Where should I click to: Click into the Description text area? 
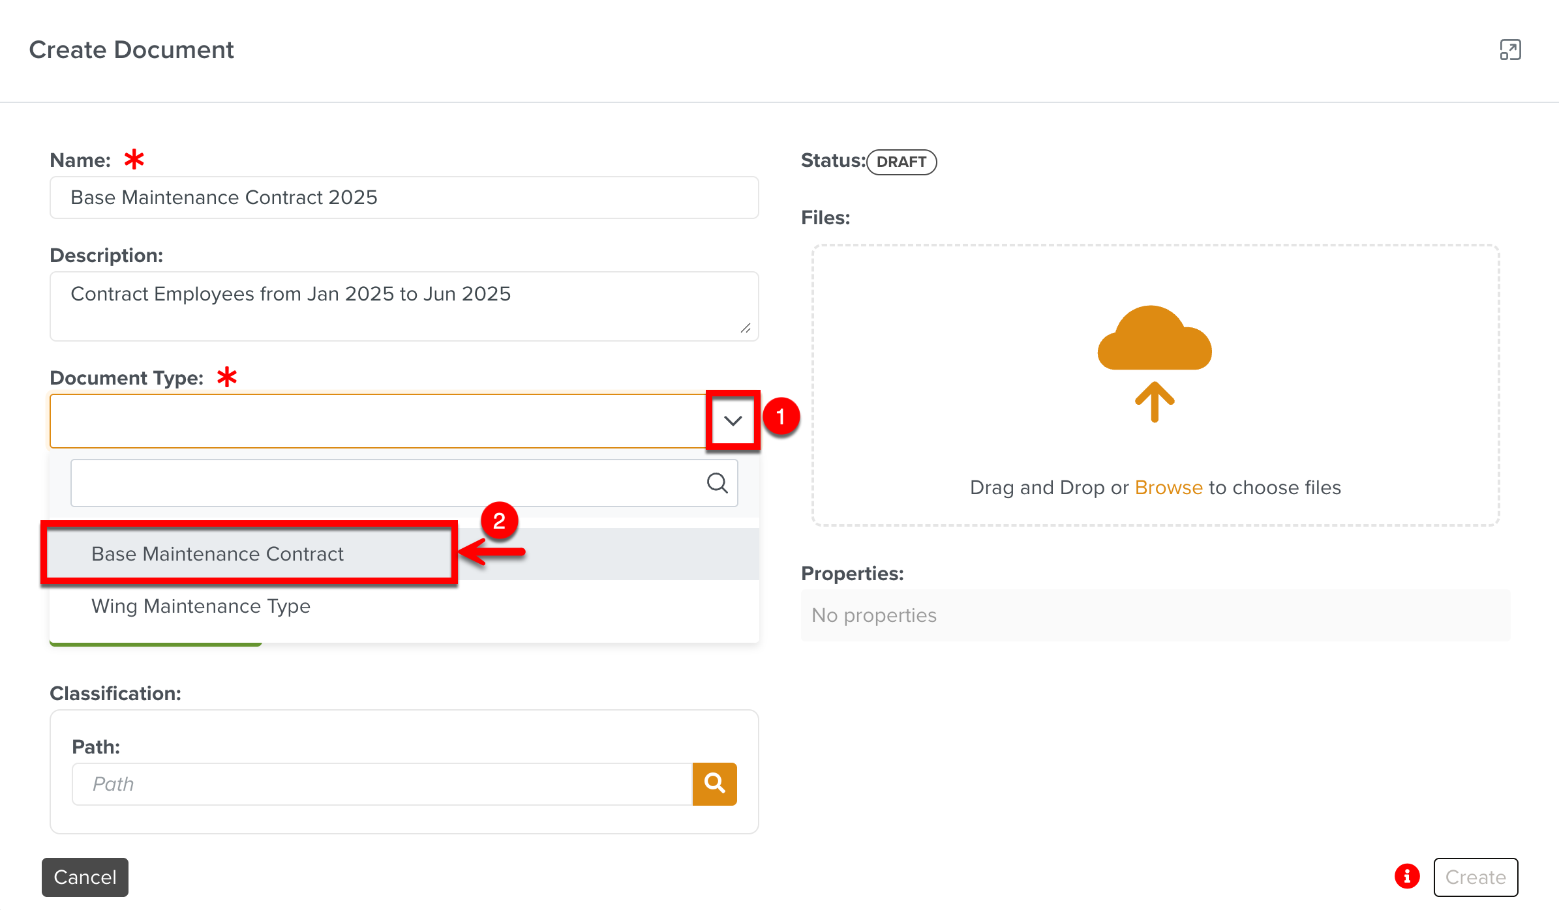tap(404, 306)
